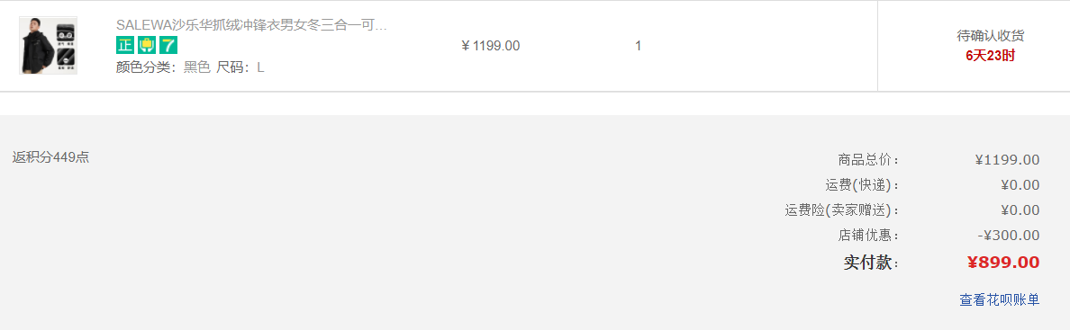This screenshot has width=1070, height=330.
Task: Click the 返积分449点 points reward text
Action: point(50,157)
